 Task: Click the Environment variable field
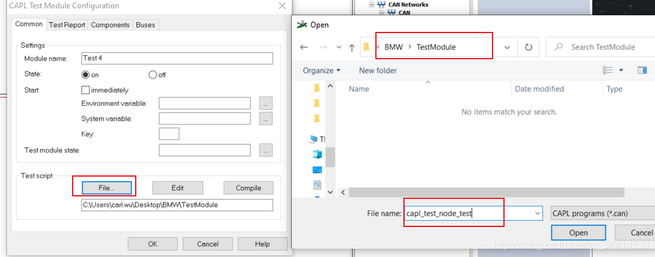click(205, 103)
